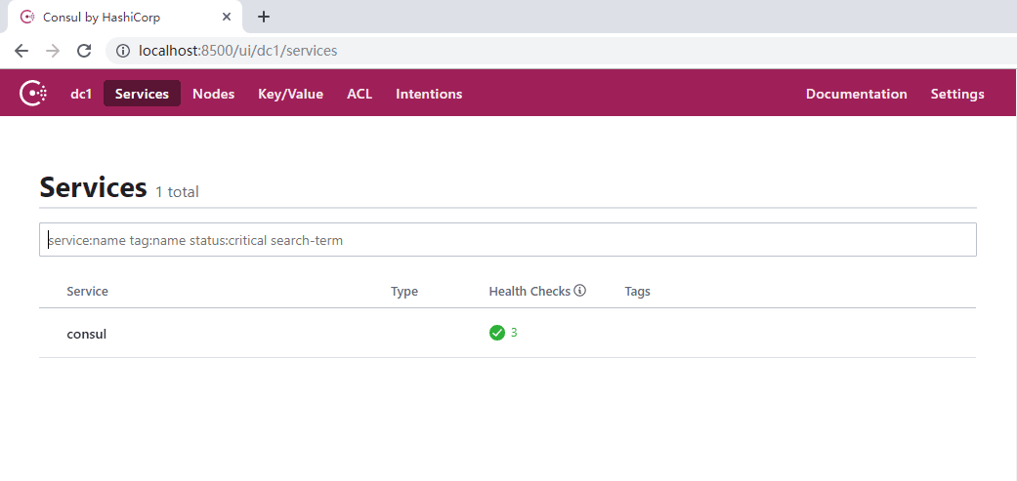Focus the services search filter field

click(x=508, y=240)
